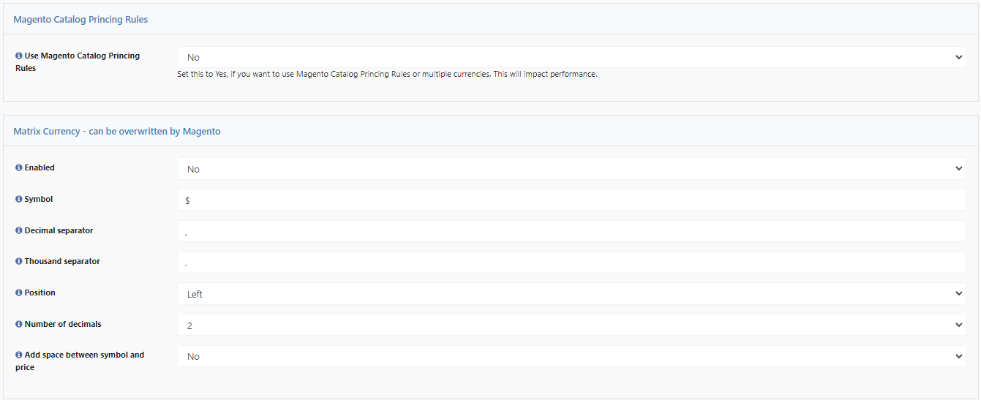
Task: Open the Enabled dropdown in Matrix Currency
Action: coord(571,169)
